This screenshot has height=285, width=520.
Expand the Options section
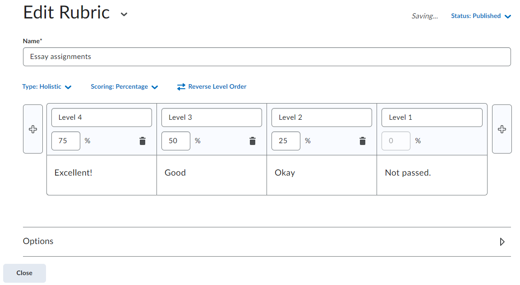(502, 242)
